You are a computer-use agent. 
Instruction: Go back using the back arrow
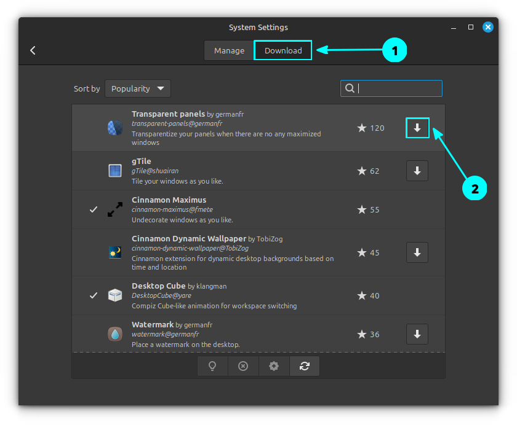[33, 50]
